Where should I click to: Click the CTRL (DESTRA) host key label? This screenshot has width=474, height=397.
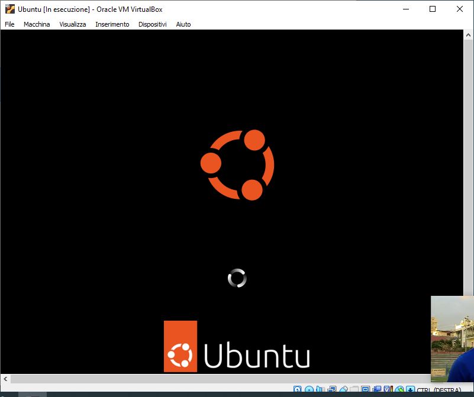point(439,389)
